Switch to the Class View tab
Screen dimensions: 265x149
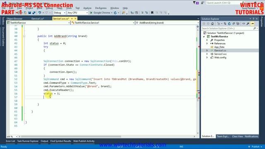237,136
